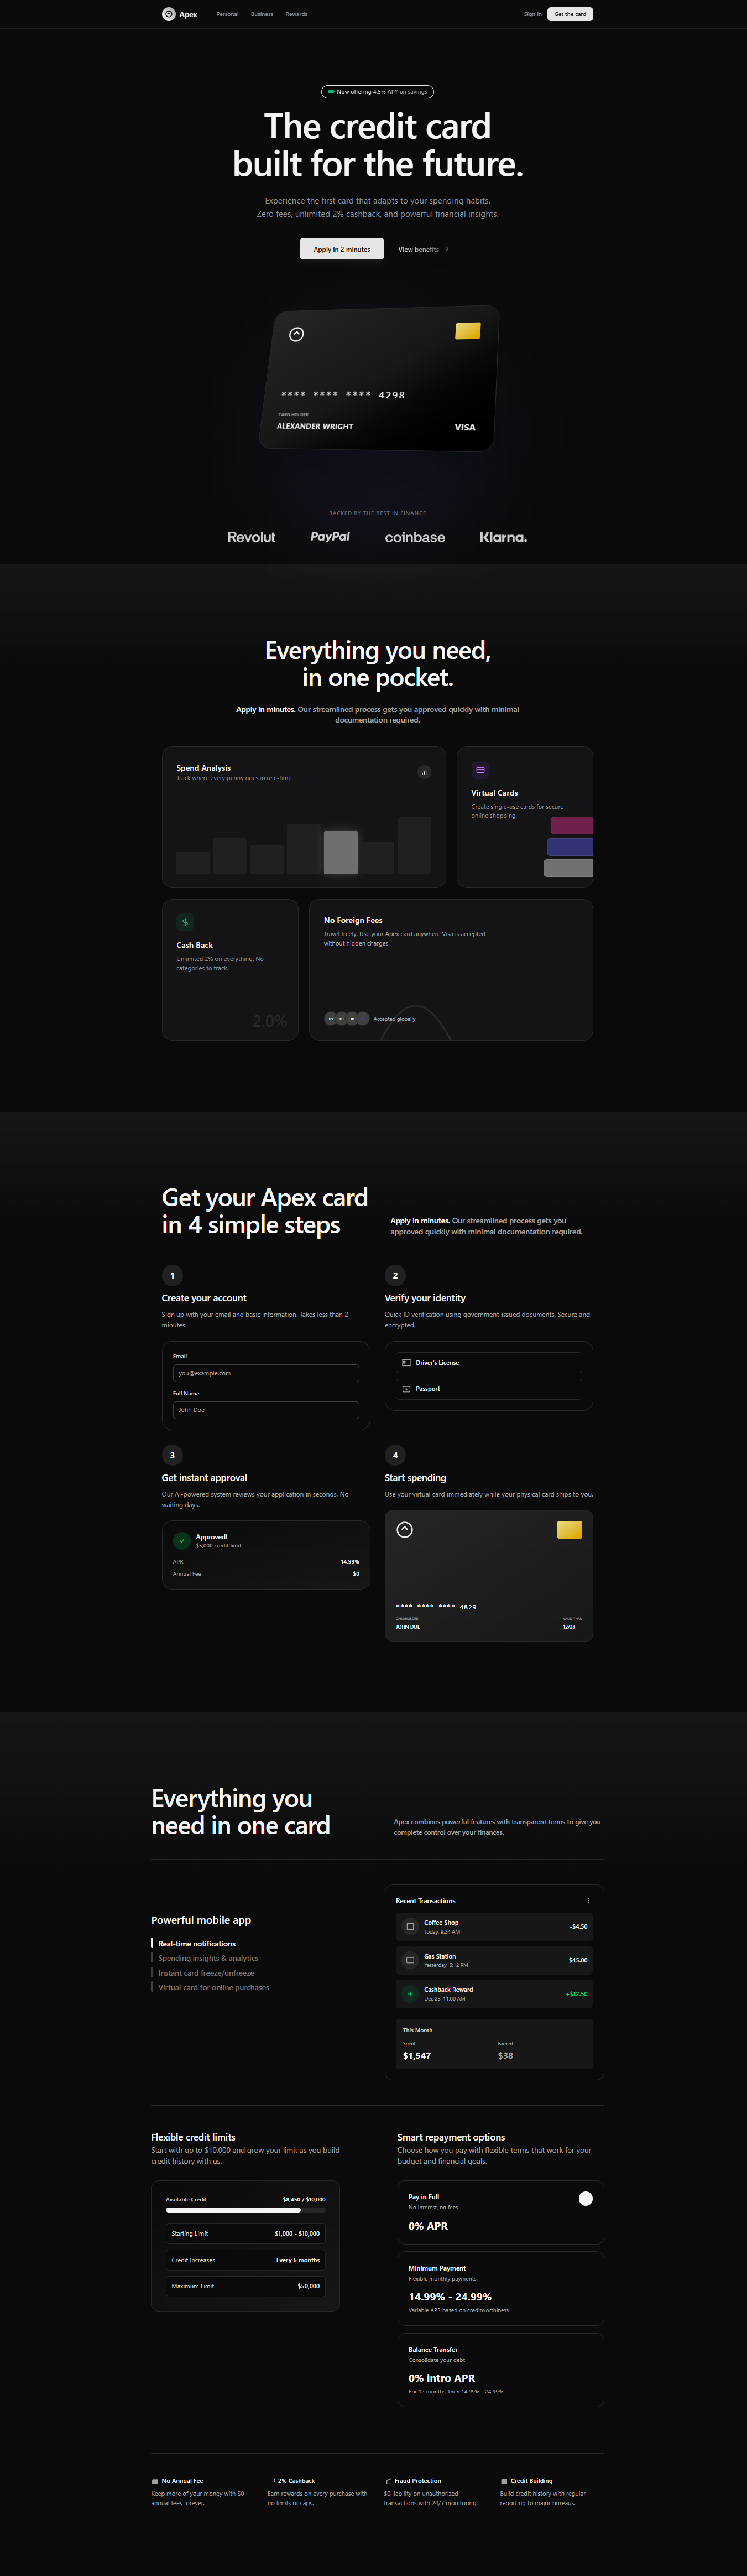Click the green dollar icon above Cash Back
The height and width of the screenshot is (2576, 747).
click(185, 922)
